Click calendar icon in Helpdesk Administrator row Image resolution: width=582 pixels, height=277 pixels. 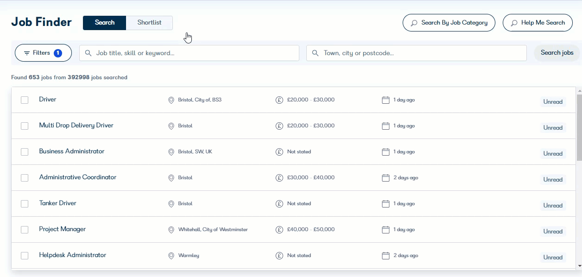point(386,256)
